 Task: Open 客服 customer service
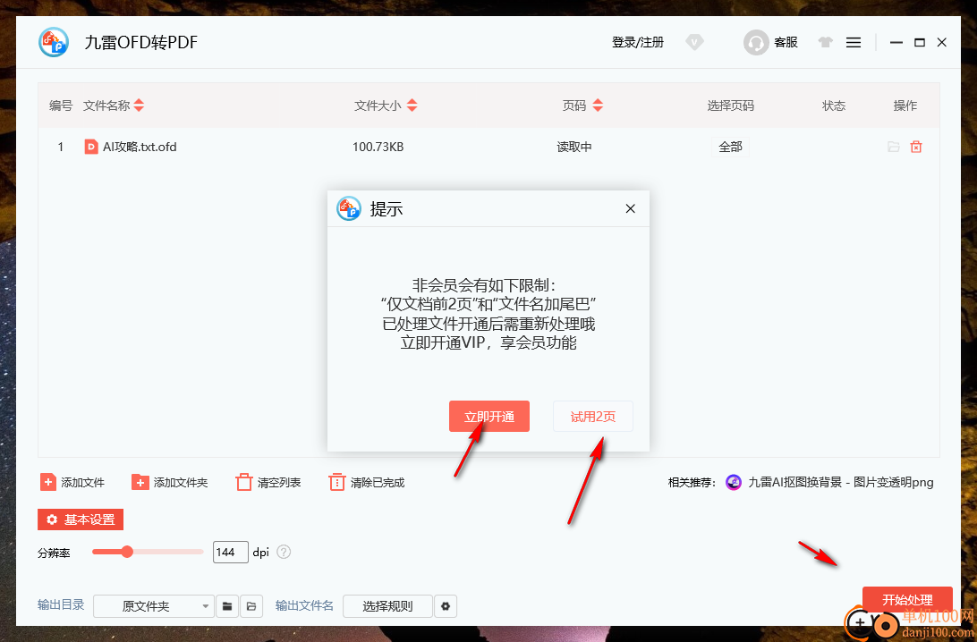[x=770, y=42]
